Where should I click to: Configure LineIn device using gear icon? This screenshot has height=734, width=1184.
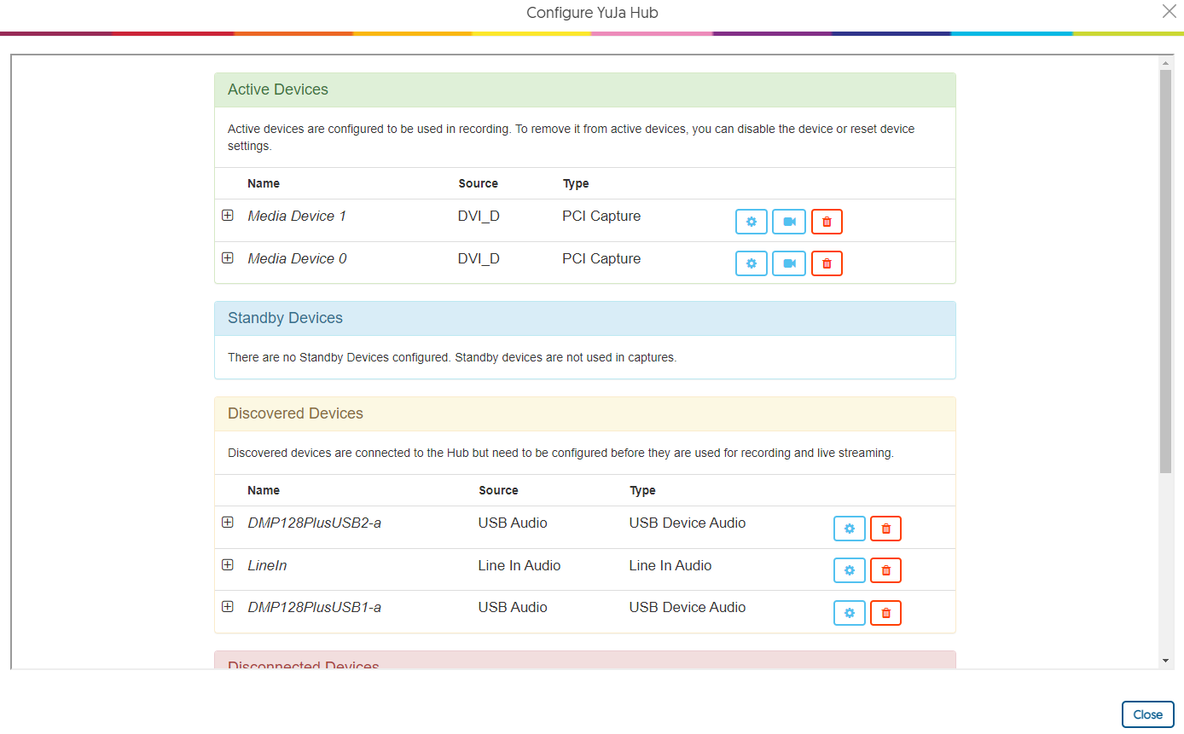pyautogui.click(x=849, y=570)
